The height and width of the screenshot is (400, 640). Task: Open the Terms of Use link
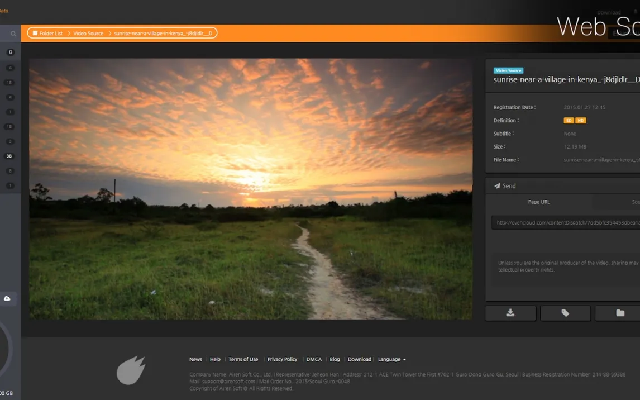243,359
